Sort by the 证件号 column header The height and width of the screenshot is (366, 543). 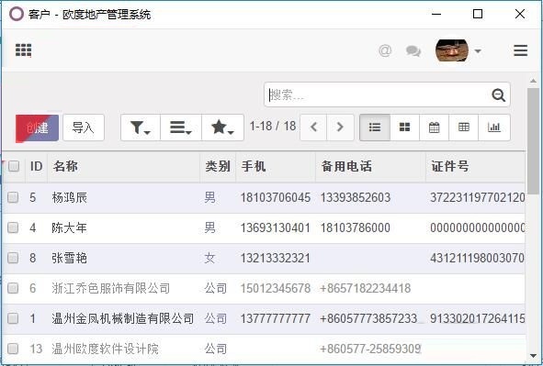[475, 166]
